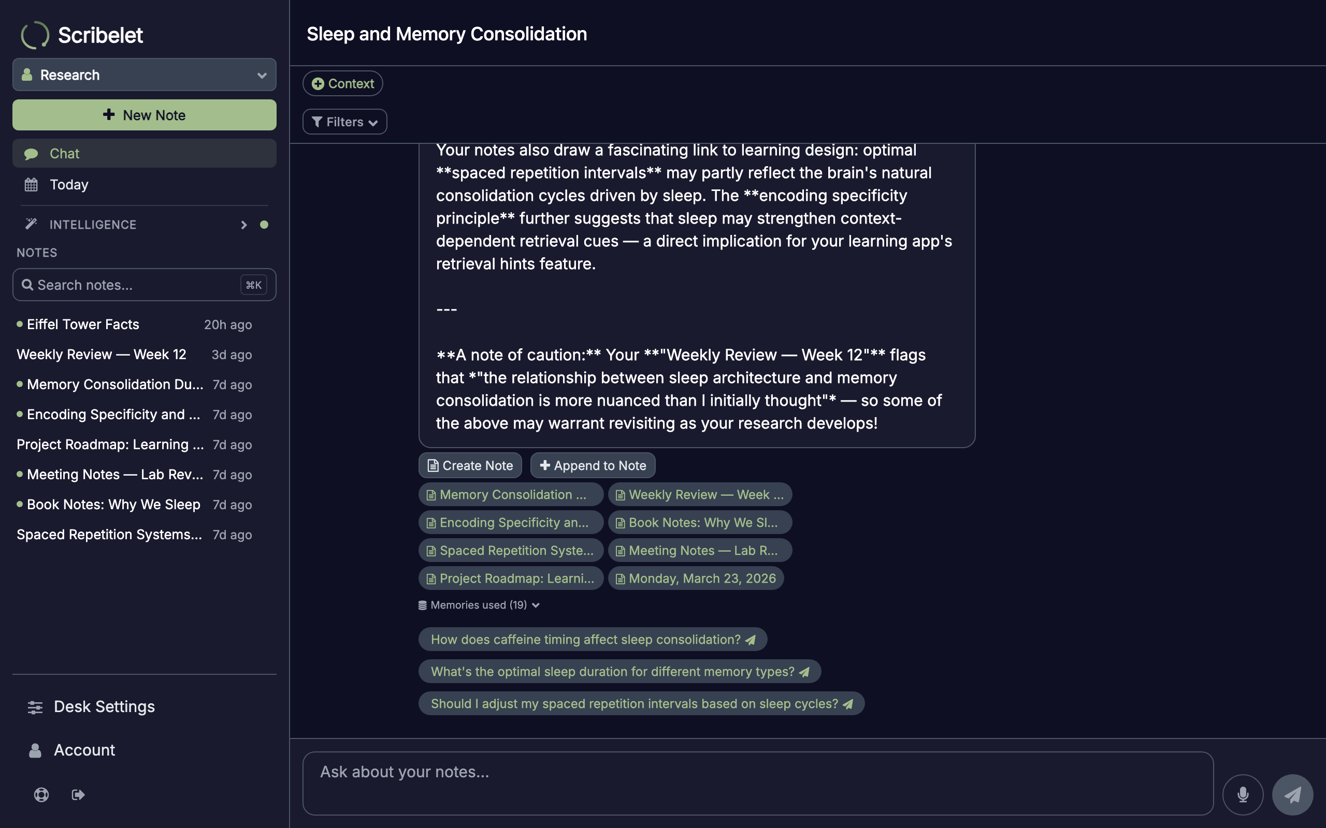Open the Chat section

[x=144, y=153]
